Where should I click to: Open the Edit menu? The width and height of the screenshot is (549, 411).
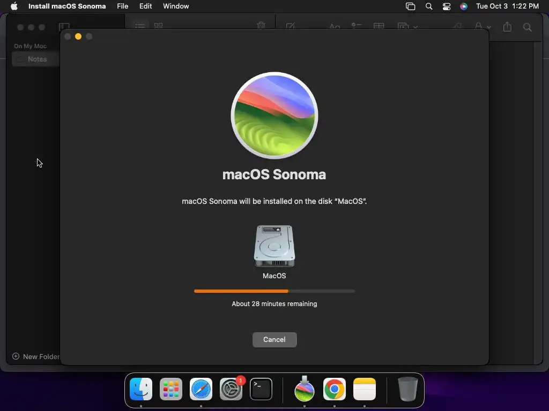click(146, 6)
